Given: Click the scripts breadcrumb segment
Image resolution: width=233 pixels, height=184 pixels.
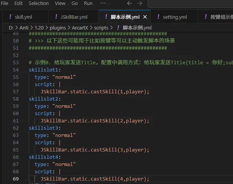Looking at the screenshot, I should [101, 28].
